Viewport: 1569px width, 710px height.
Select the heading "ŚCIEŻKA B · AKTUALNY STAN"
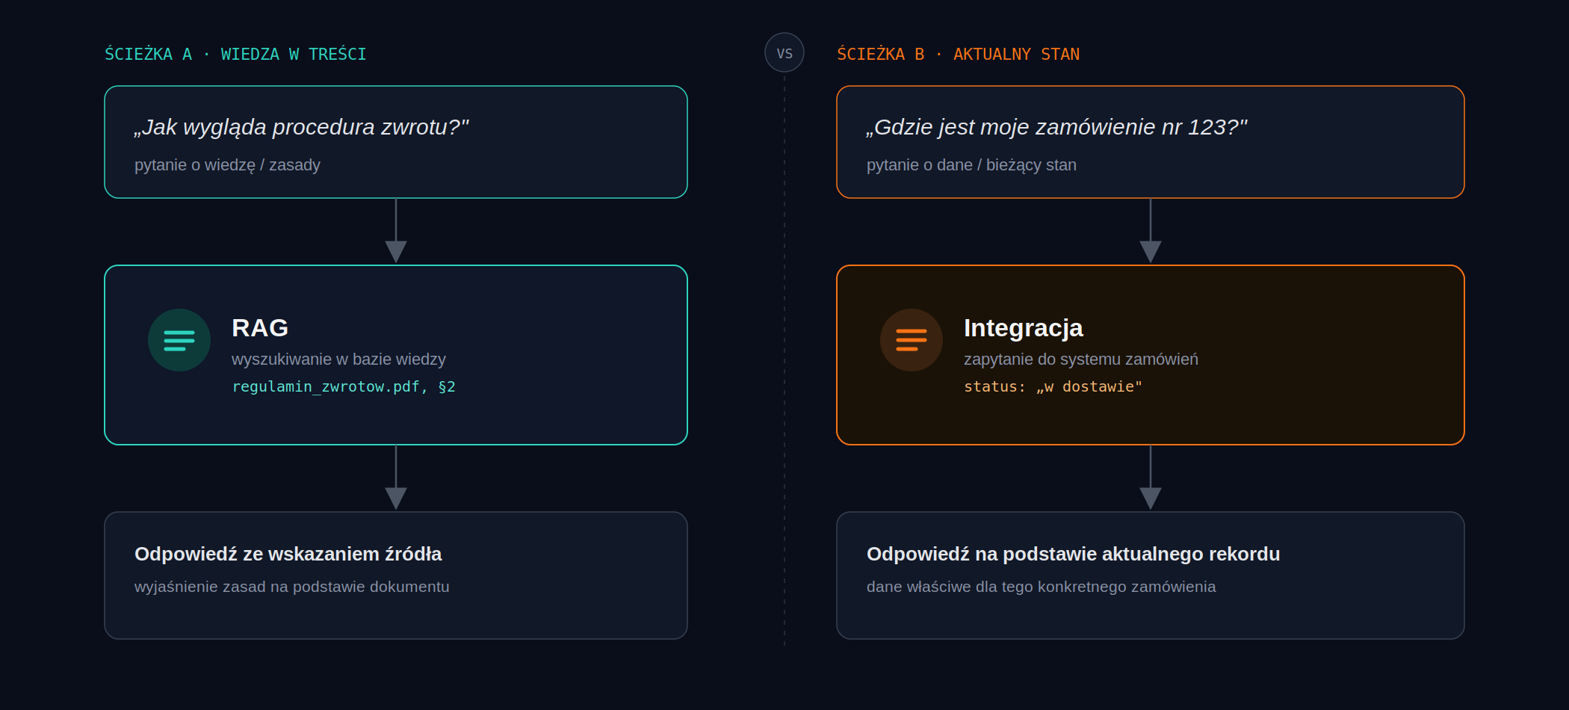pyautogui.click(x=958, y=54)
